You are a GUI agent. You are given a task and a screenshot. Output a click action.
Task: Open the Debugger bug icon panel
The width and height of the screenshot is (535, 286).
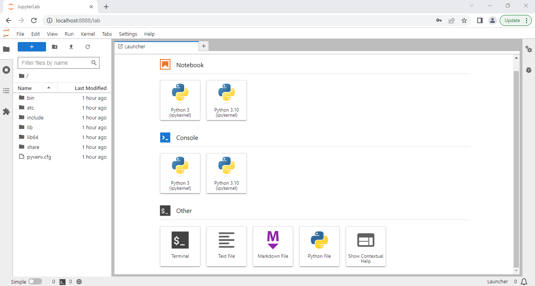click(x=529, y=70)
